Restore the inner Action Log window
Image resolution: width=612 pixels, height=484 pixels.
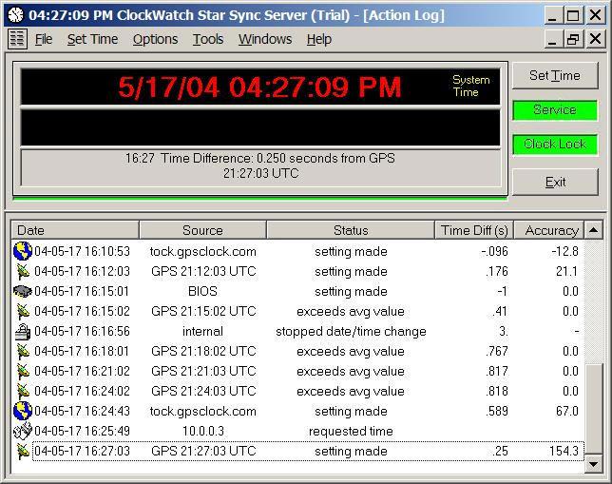[573, 39]
